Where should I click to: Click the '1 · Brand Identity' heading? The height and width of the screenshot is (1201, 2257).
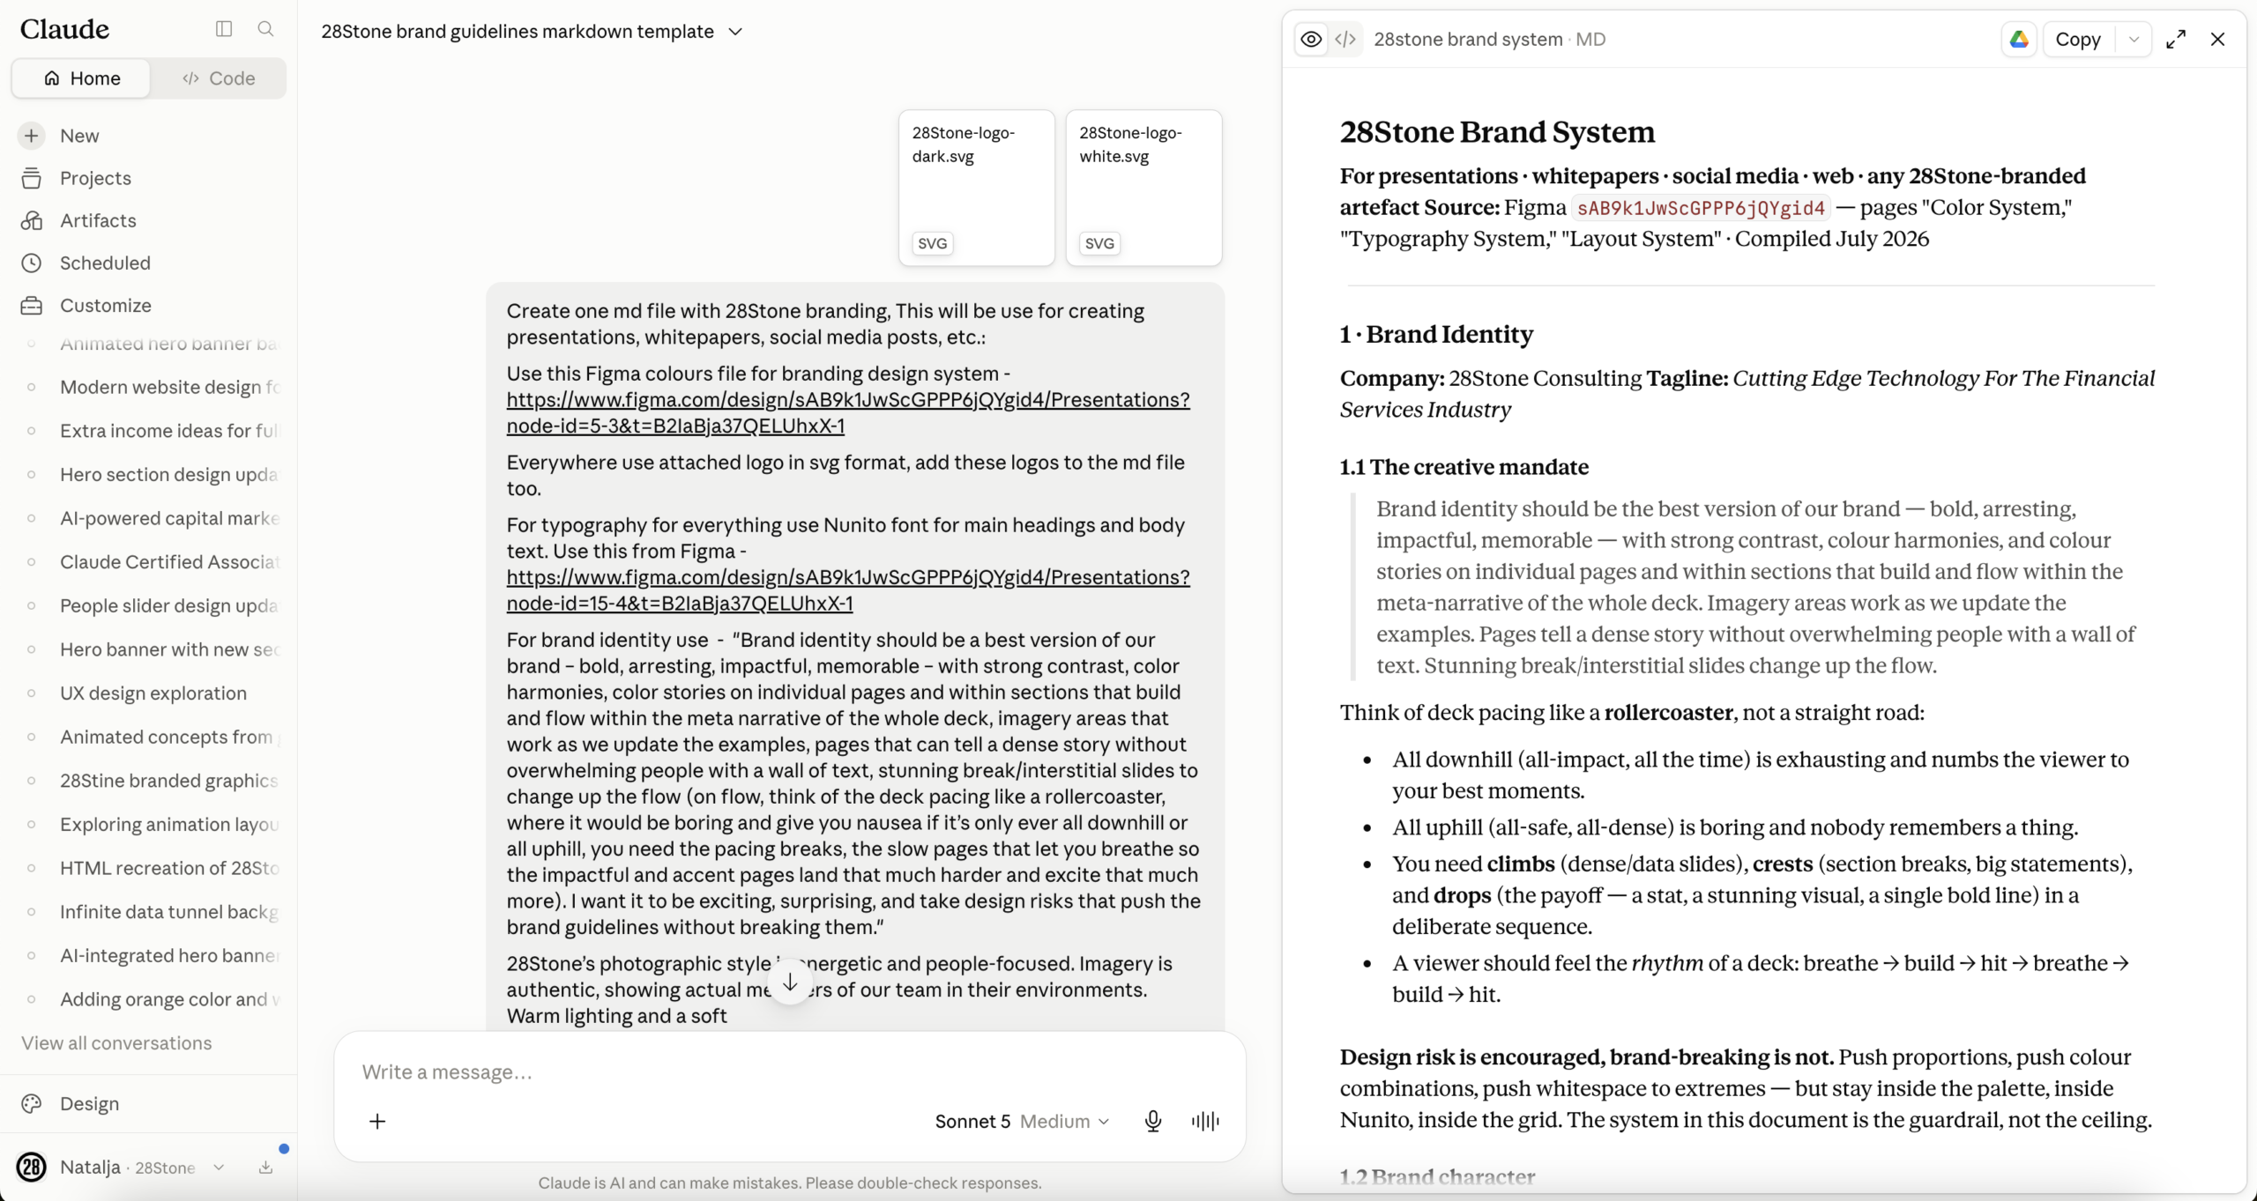click(1436, 334)
